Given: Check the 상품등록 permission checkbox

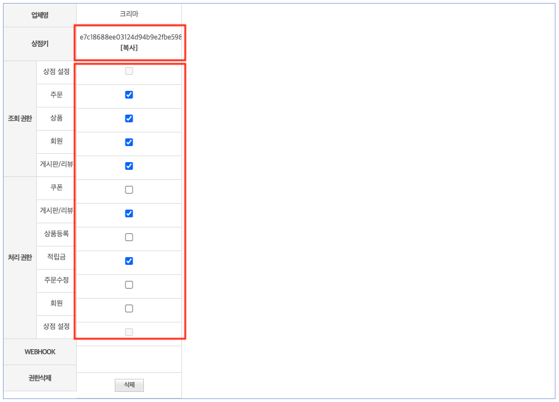Looking at the screenshot, I should [x=129, y=238].
